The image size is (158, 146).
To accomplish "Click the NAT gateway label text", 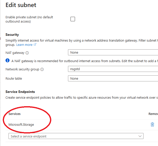I will pos(15,53).
